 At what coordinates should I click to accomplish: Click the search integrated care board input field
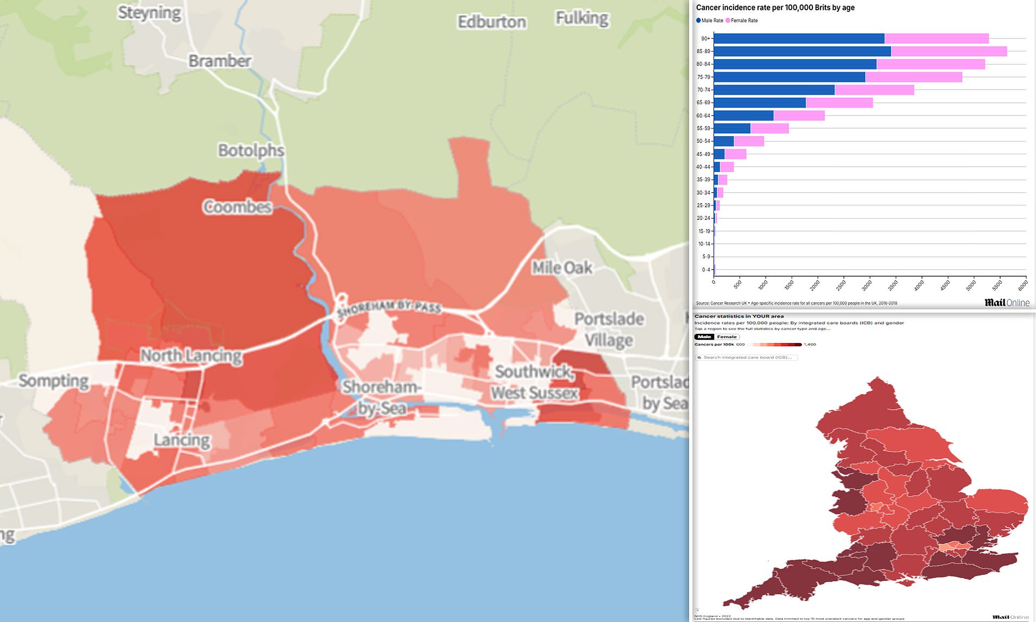[x=747, y=357]
